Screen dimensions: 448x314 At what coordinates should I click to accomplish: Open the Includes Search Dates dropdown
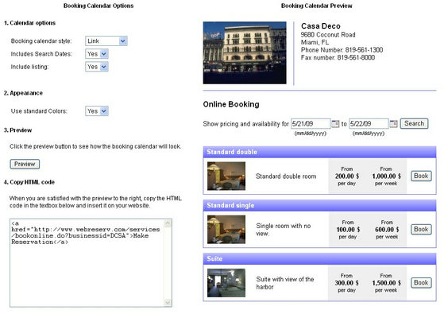tap(97, 54)
